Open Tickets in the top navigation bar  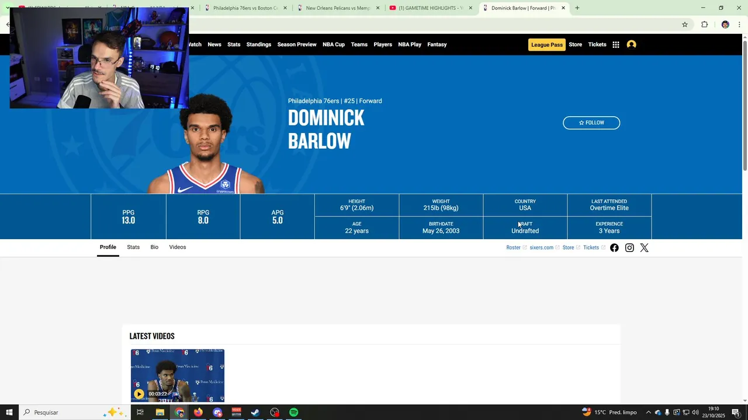click(597, 44)
